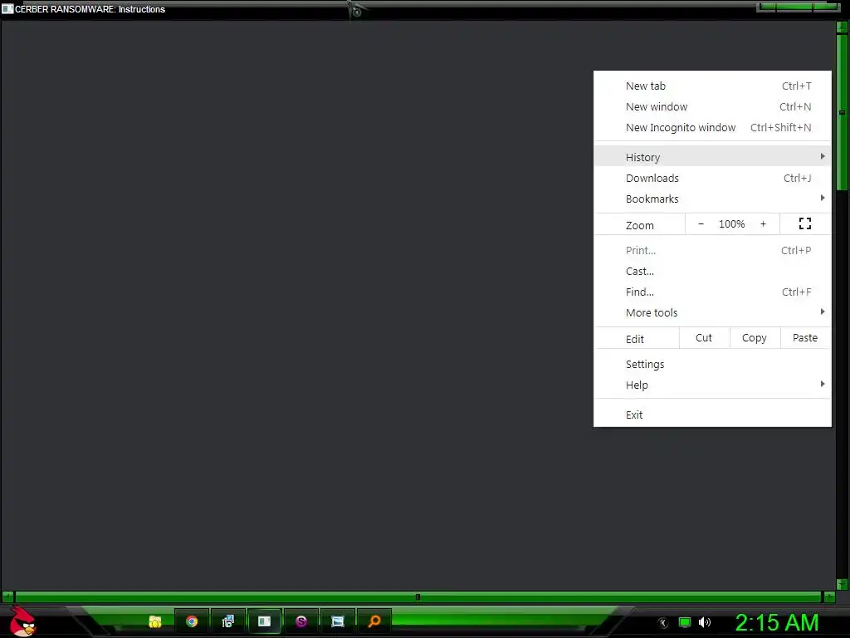Click the green horizontal scrollbar thumb
Viewport: 850px width, 638px height.
[418, 596]
